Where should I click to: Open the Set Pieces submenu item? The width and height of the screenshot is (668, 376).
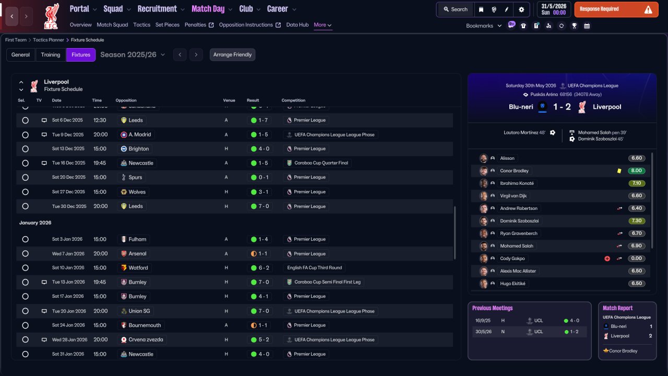point(168,25)
